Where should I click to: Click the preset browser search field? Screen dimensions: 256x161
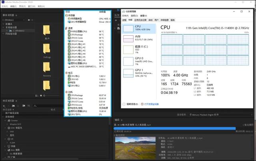pos(48,106)
